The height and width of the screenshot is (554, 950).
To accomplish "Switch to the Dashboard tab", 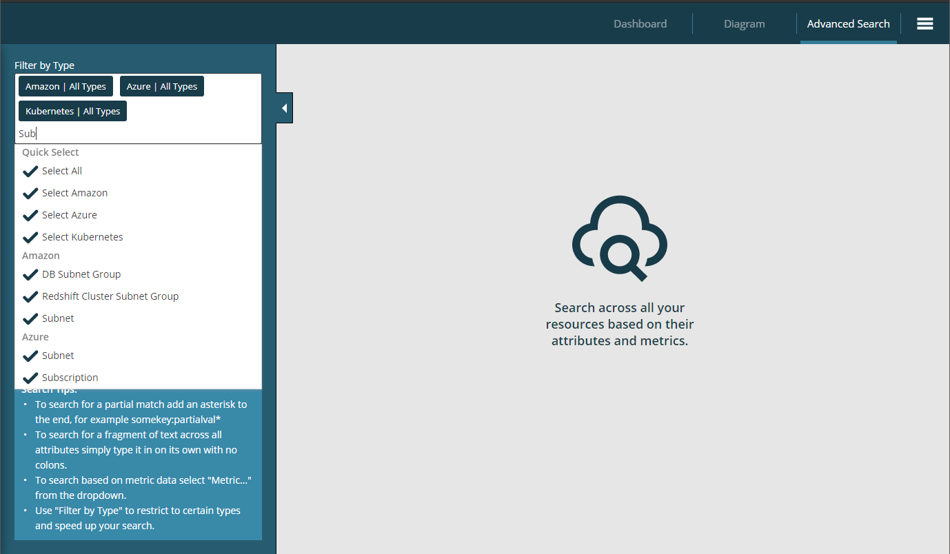I will [640, 23].
